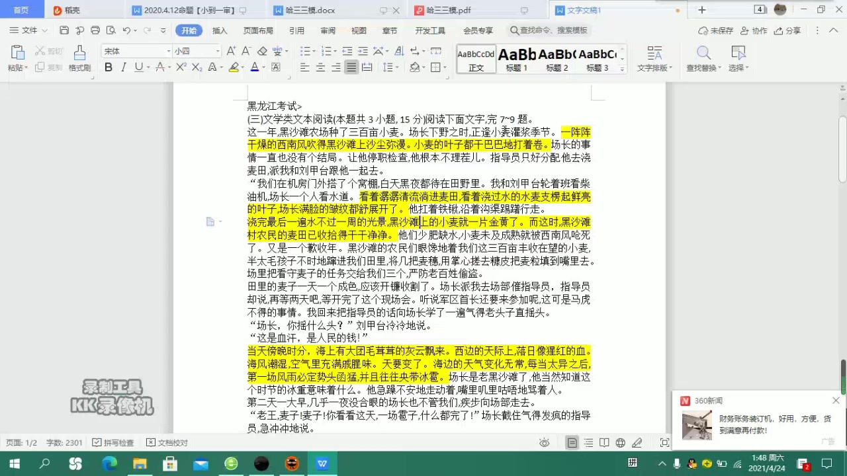Click the eye-protection mode icon in status bar

pyautogui.click(x=544, y=443)
